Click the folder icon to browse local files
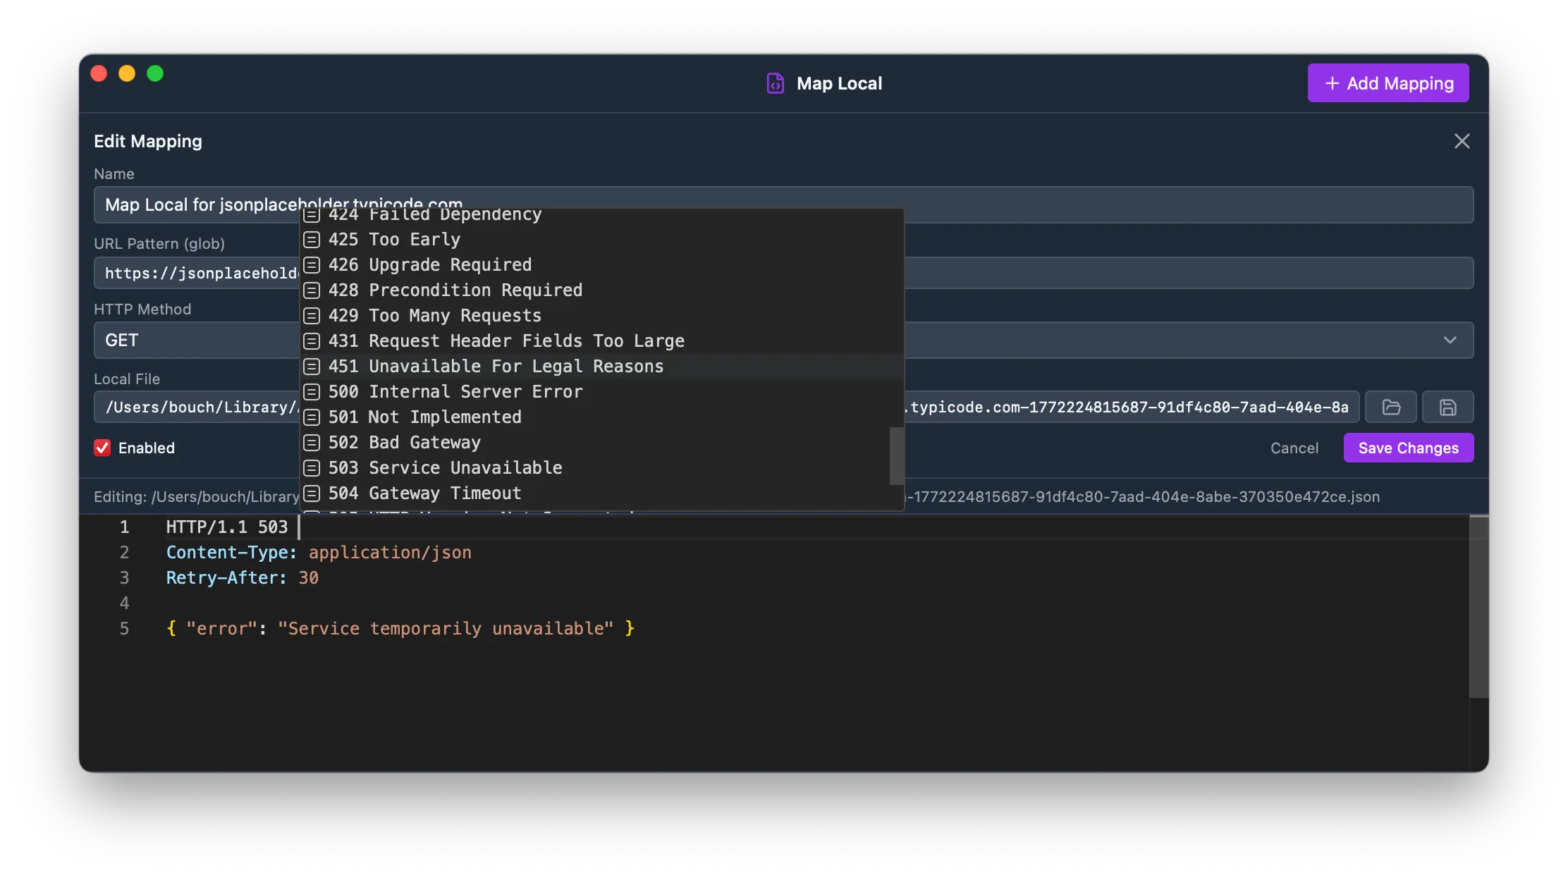Image resolution: width=1568 pixels, height=877 pixels. [1390, 407]
